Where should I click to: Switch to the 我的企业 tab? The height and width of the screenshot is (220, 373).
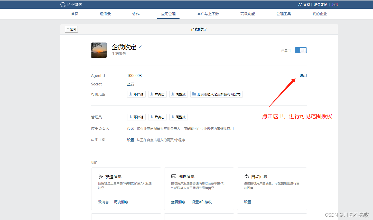click(320, 14)
